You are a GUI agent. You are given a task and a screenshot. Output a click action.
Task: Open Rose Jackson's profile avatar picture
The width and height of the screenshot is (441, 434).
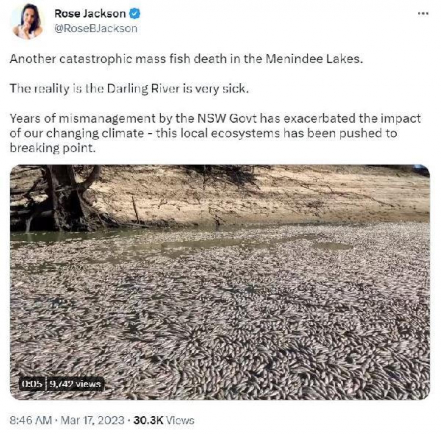coord(28,22)
